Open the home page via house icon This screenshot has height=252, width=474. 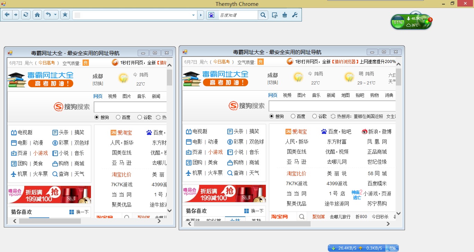click(x=37, y=15)
